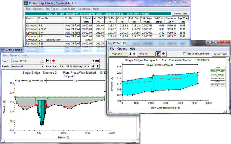Click Reload Data in Profile Output Table
Viewport: 231px width, 144px height.
[180, 14]
